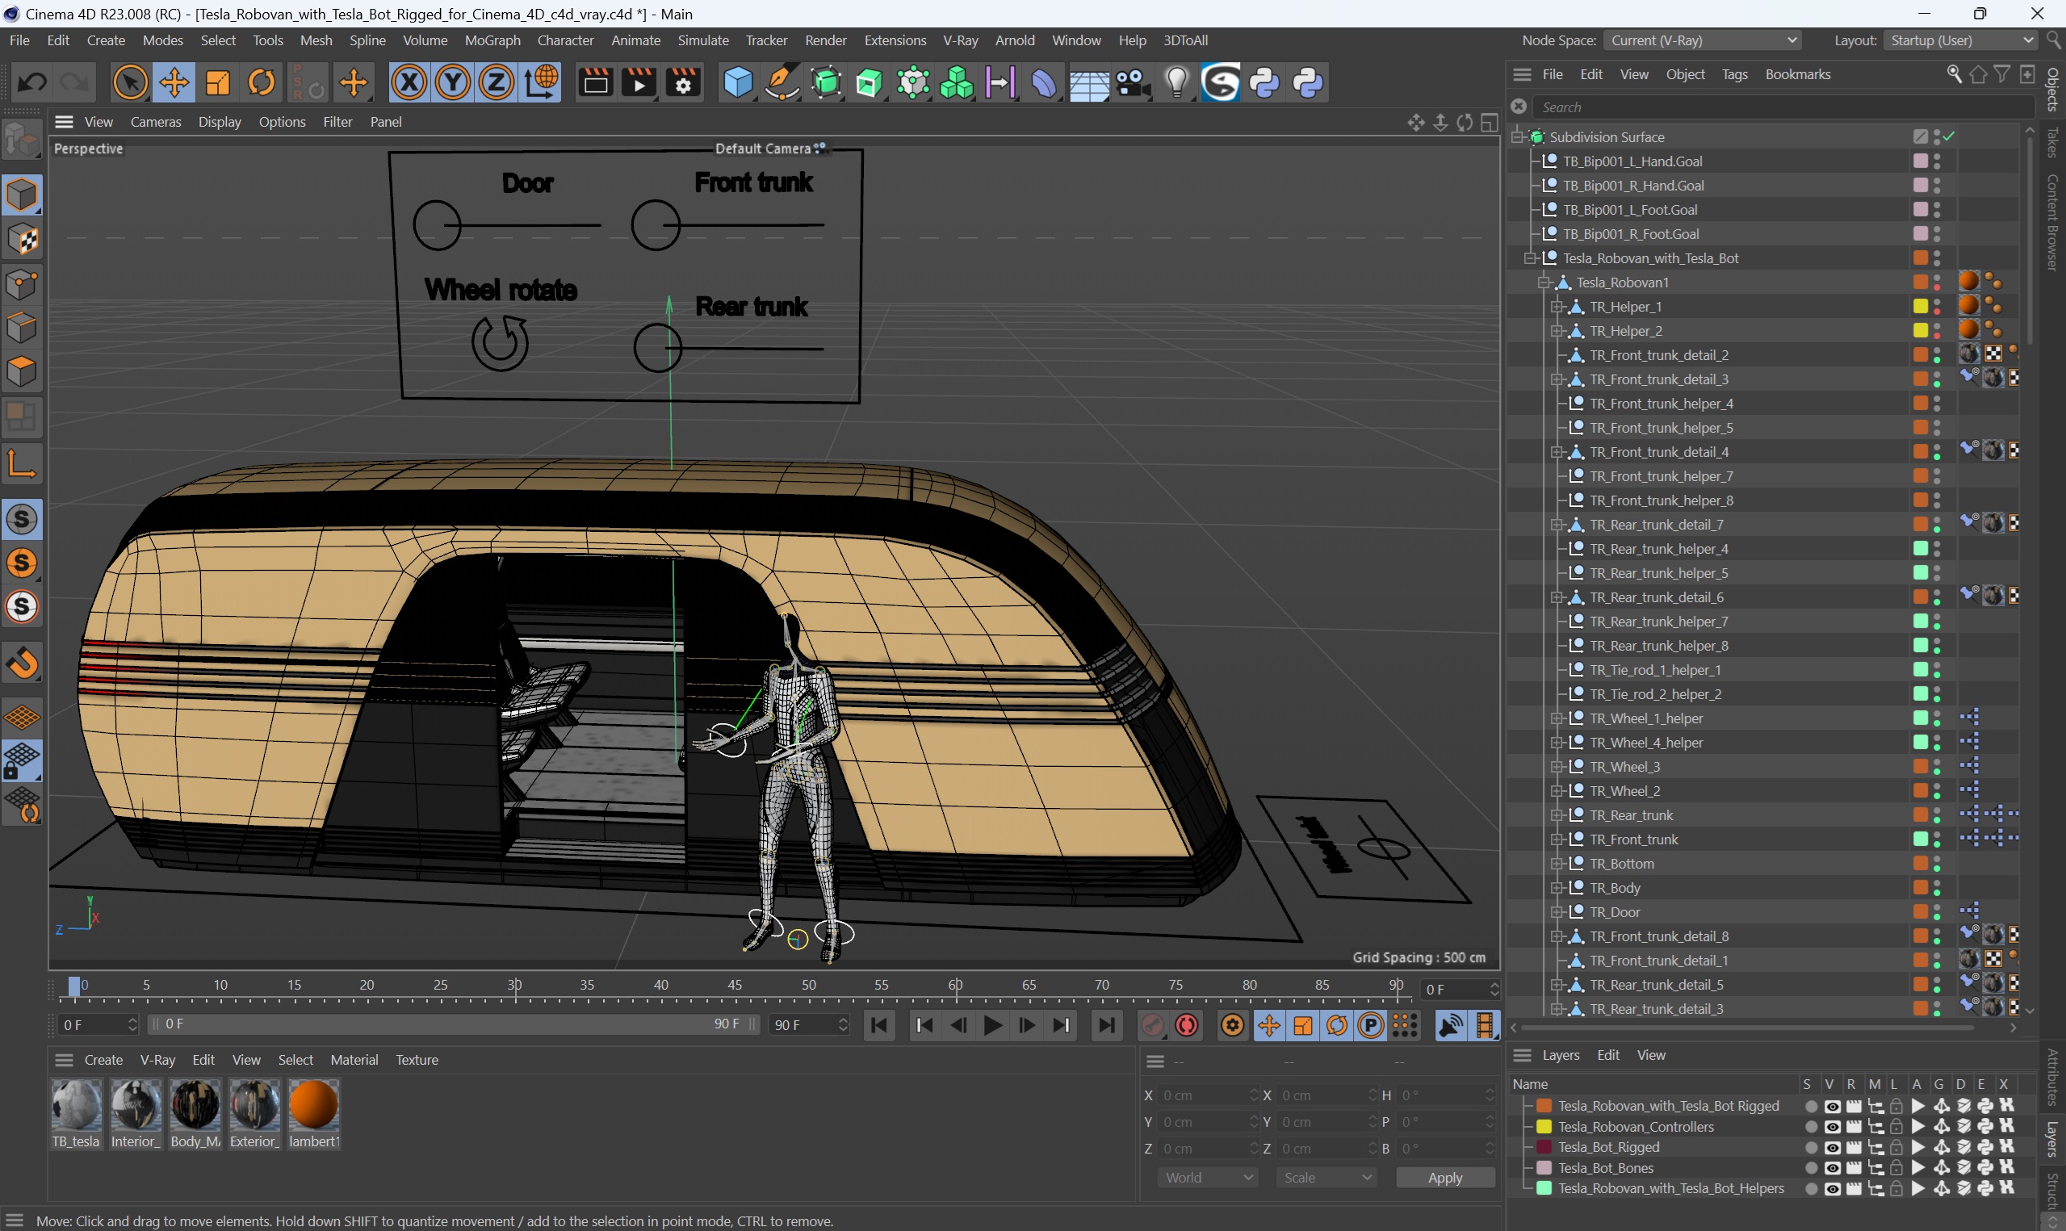Open the V-Ray menu in menu bar

tap(961, 40)
